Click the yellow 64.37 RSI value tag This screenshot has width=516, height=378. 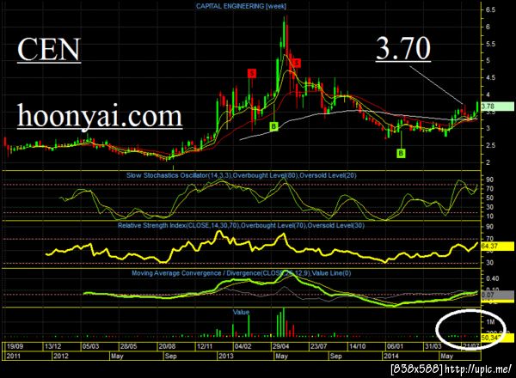497,247
